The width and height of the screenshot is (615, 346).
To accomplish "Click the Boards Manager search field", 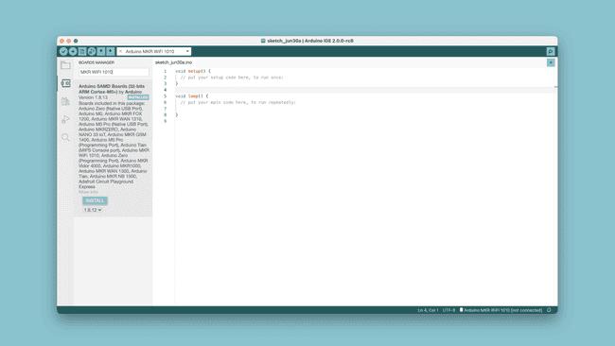I will 114,72.
